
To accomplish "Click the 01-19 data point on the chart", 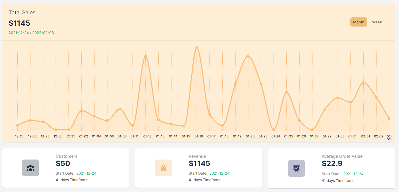I will 235,84.
